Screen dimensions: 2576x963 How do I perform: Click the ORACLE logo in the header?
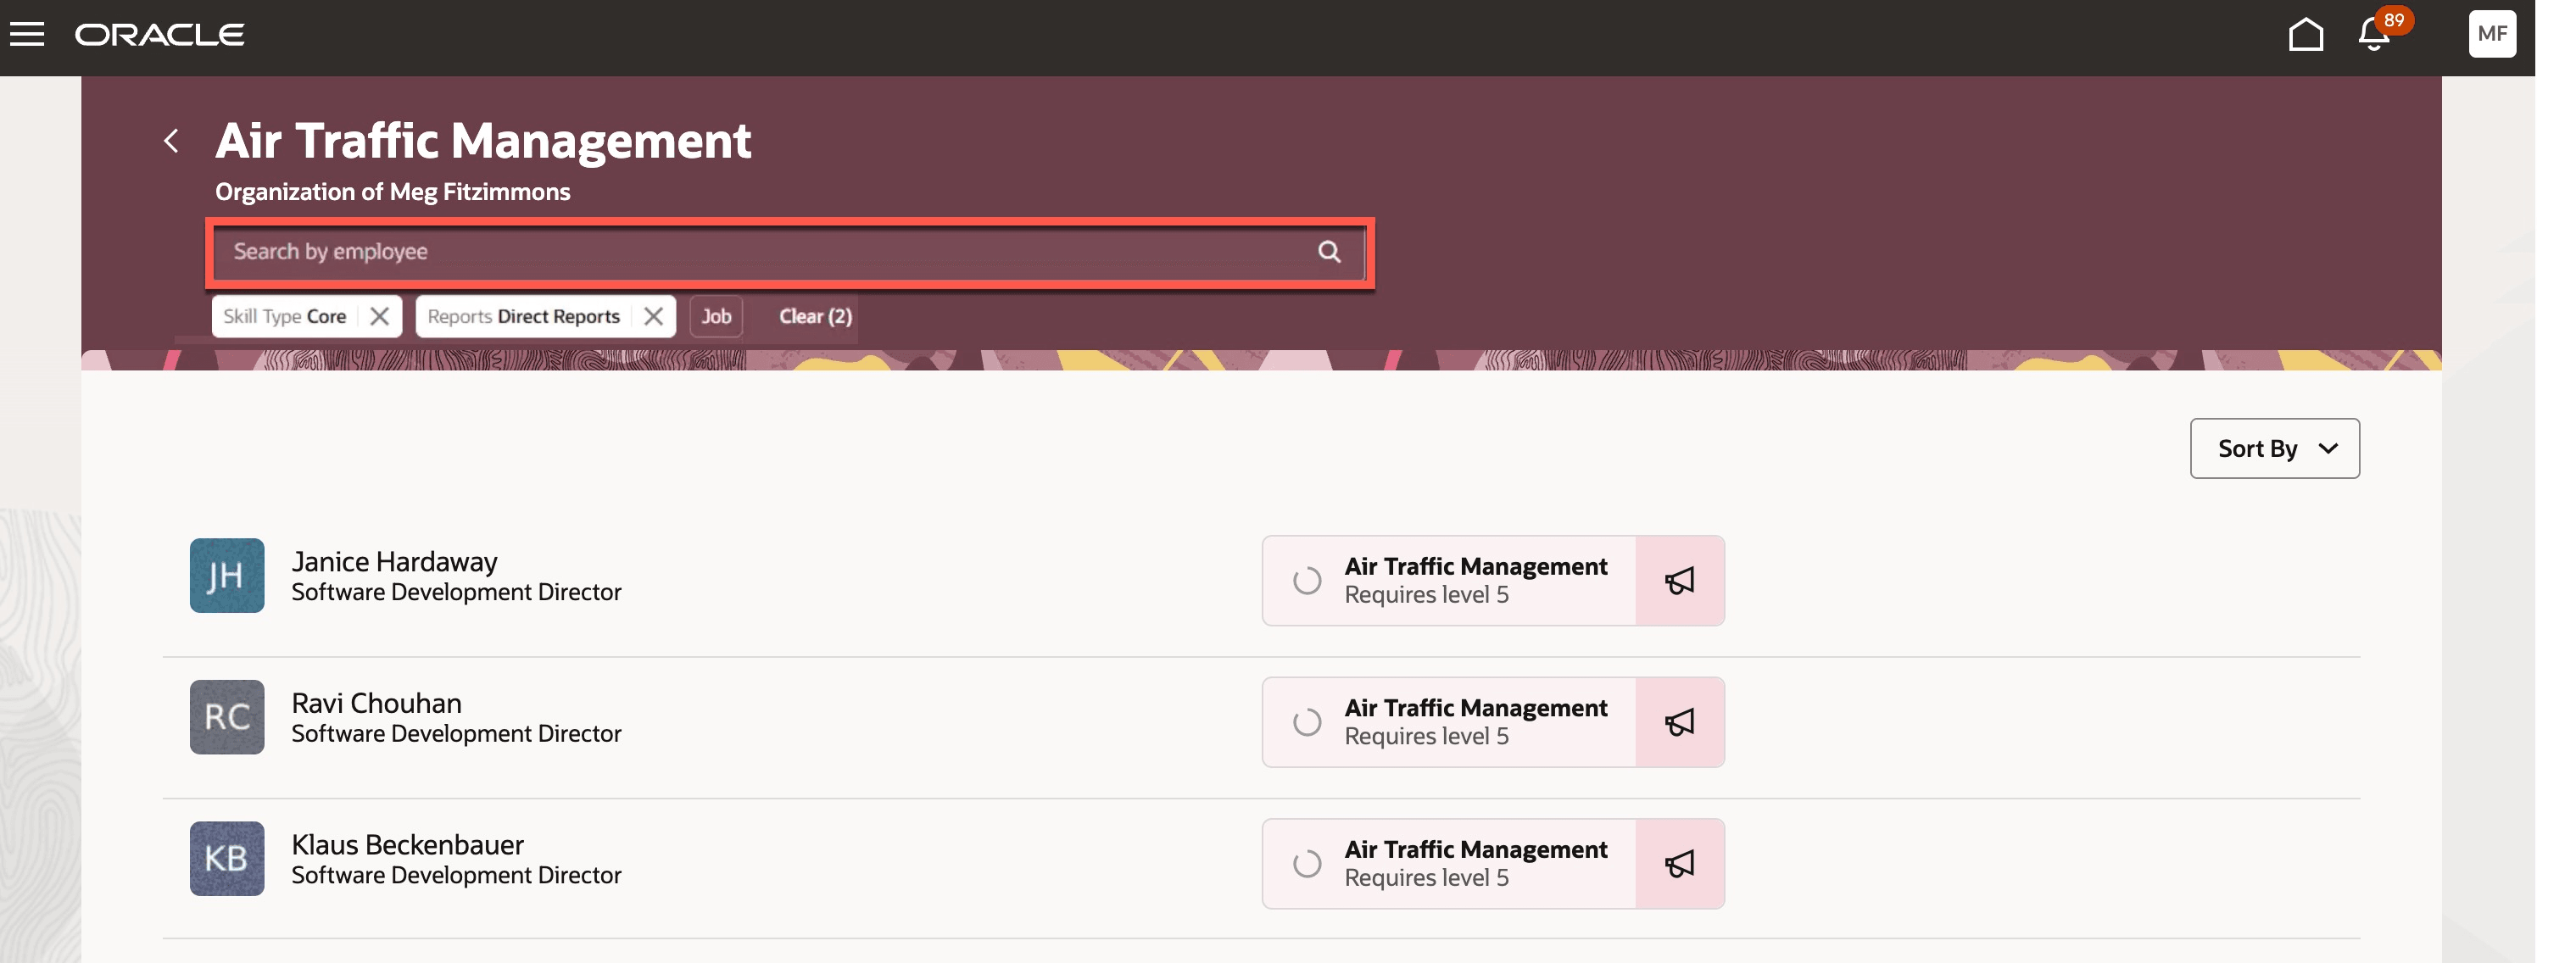coord(160,33)
